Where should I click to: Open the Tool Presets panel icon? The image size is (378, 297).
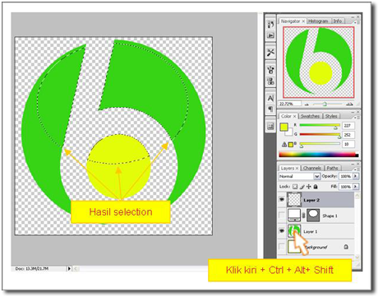click(x=270, y=52)
